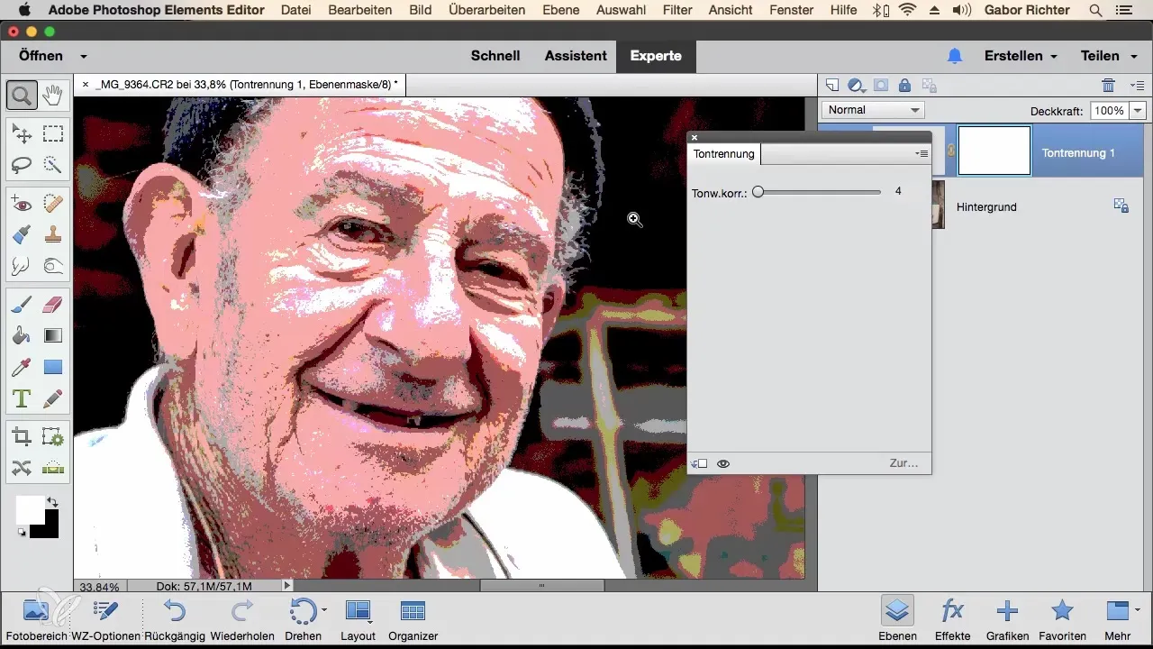1153x649 pixels.
Task: Add a layer mask
Action: click(881, 85)
